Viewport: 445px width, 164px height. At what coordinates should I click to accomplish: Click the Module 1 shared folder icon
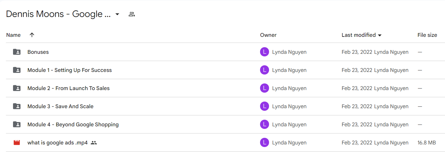pos(17,70)
